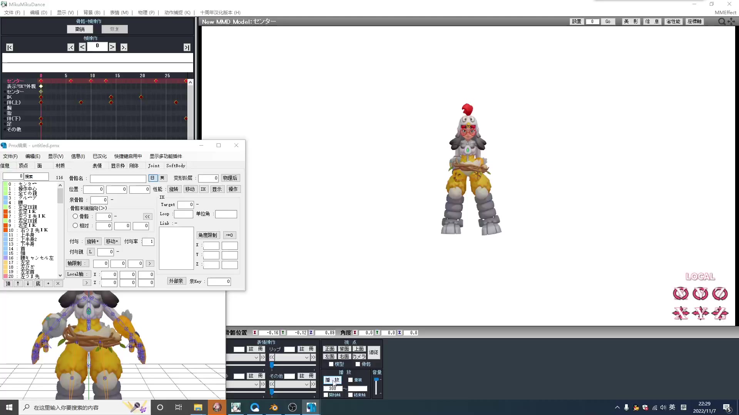Select 骨骼 radio option for bone tail
Viewport: 739px width, 415px height.
pos(75,216)
